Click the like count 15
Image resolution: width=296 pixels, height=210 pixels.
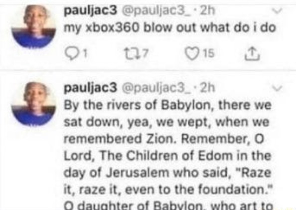(x=209, y=53)
